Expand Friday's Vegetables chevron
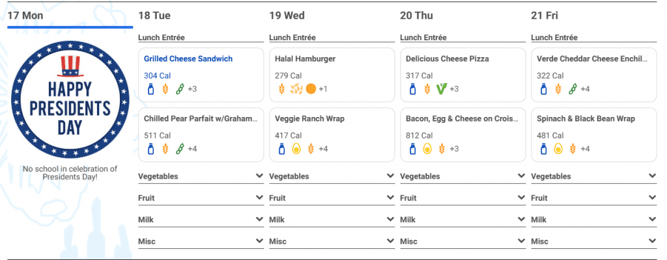Screen dimensions: 667x260 [x=653, y=176]
